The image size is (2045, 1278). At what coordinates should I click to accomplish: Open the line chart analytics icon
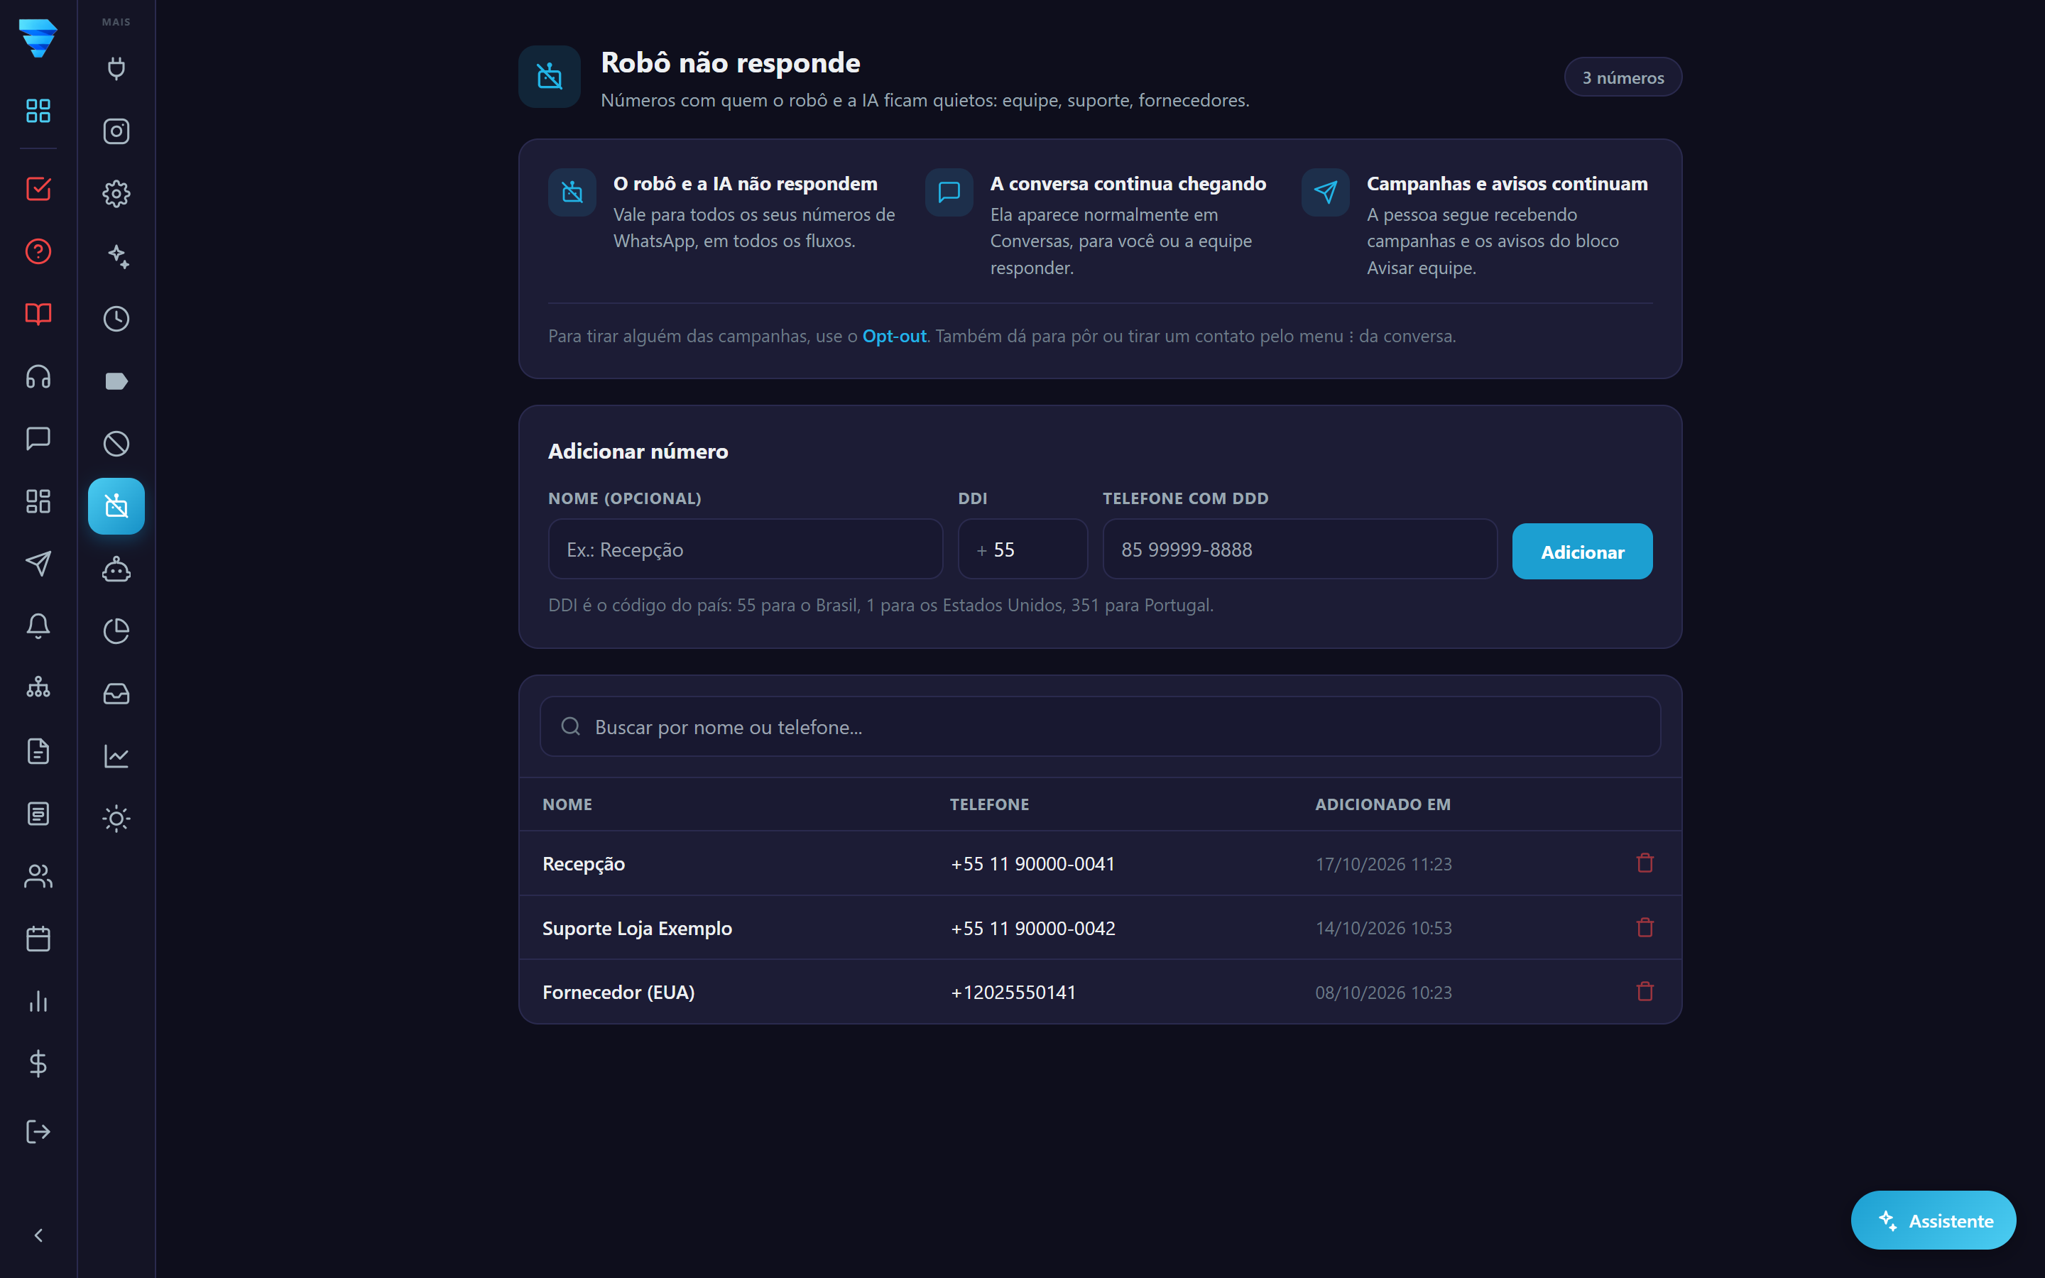pos(116,756)
